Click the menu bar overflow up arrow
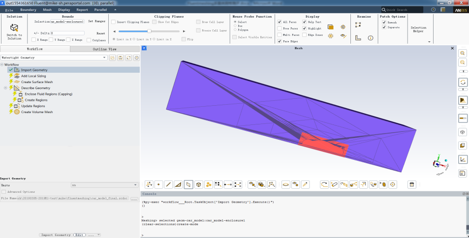 (x=116, y=9)
